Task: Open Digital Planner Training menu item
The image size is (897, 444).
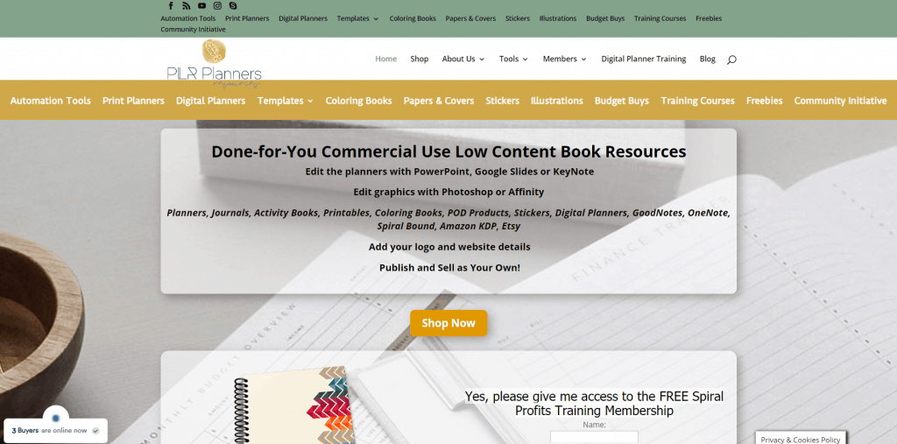Action: 644,59
